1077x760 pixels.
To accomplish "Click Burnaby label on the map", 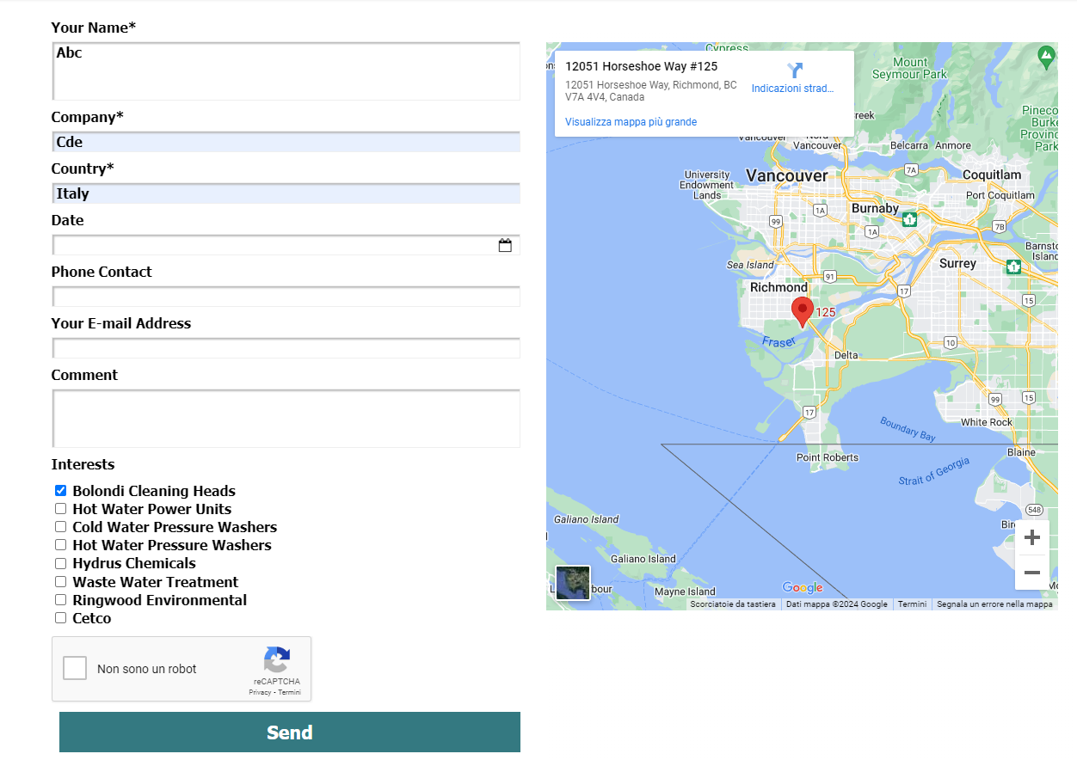I will click(875, 208).
